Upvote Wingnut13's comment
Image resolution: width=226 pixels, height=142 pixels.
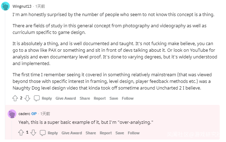[15, 99]
